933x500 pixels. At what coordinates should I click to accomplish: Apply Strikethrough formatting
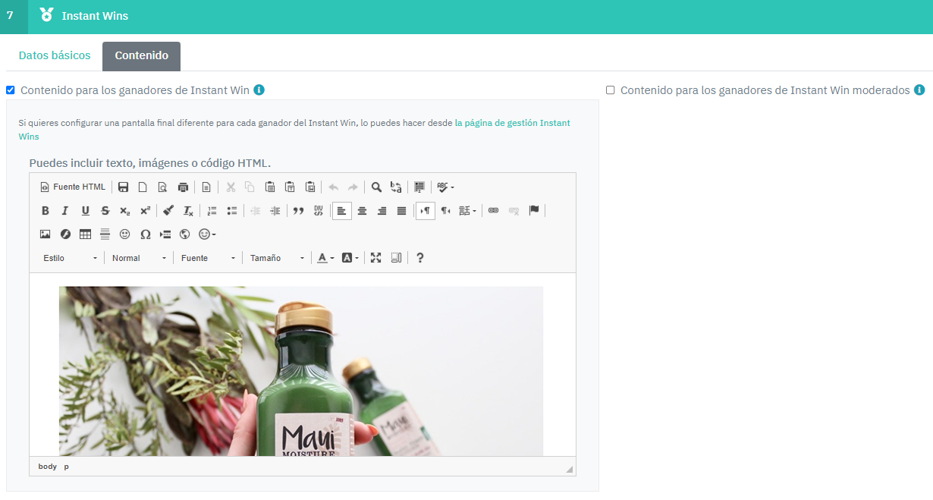click(x=105, y=211)
